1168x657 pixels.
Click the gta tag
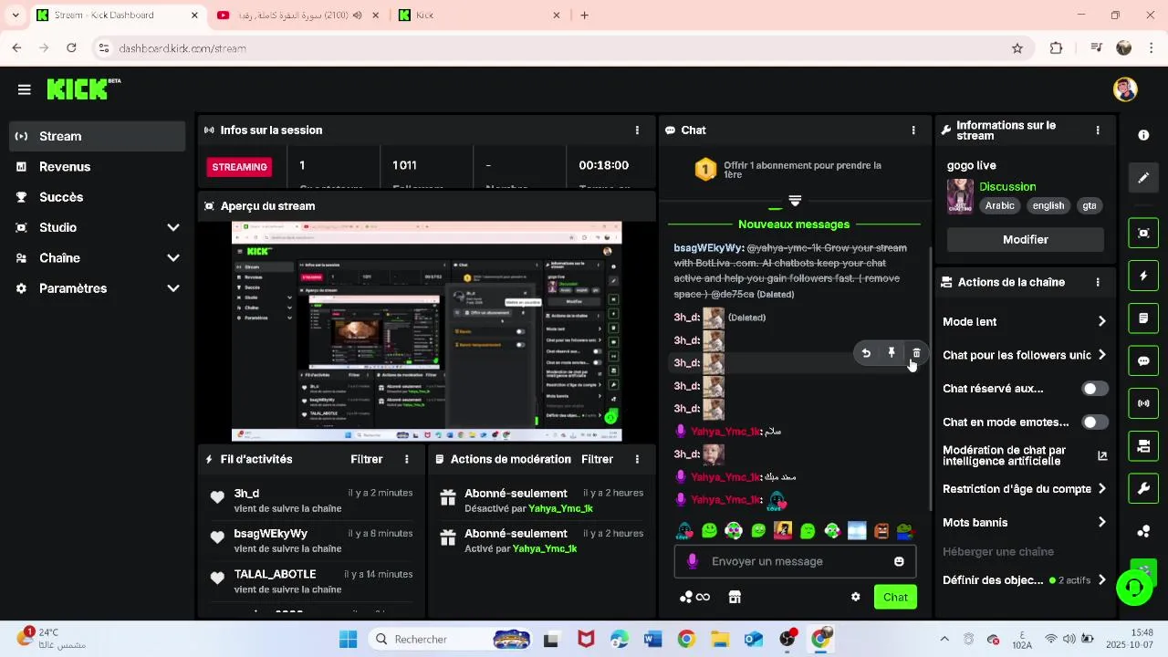tap(1090, 206)
